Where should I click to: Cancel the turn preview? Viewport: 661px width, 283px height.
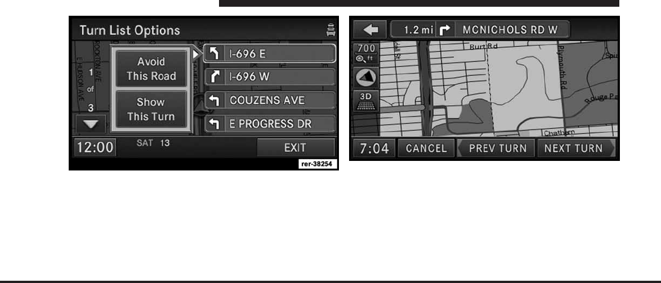click(426, 148)
